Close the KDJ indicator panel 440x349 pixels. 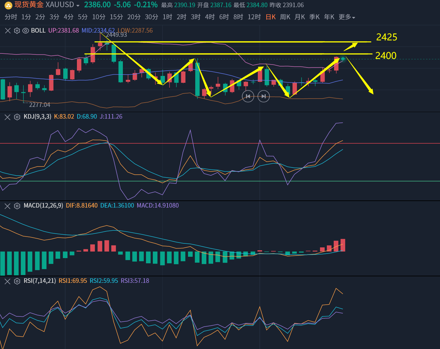[x=7, y=117]
